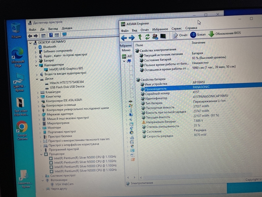Go forward with AIDA64 blue right arrow
Screen dimensions: 262x197
coord(131,38)
